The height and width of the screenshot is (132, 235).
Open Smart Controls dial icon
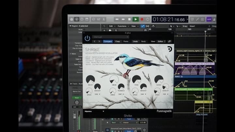tap(94, 19)
